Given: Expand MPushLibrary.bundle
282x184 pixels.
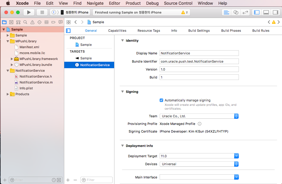Looking at the screenshot, I should 12,65.
